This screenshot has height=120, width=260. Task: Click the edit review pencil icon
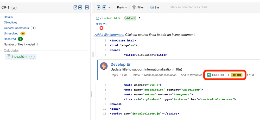[x=75, y=8]
